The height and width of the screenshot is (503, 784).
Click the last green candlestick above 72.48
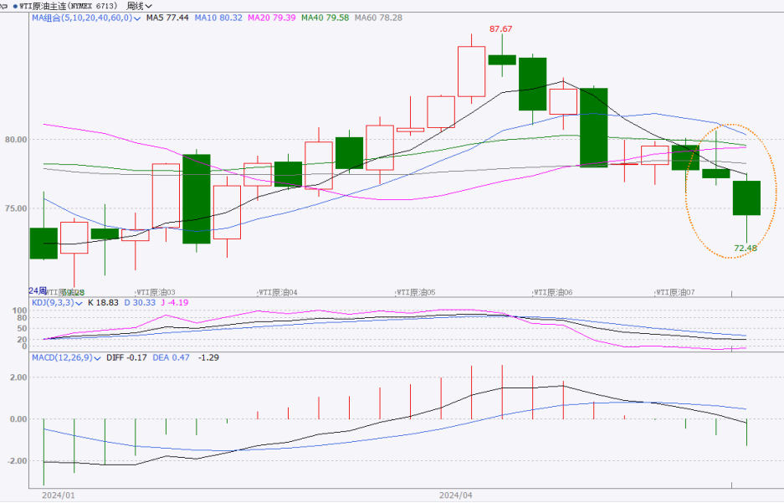click(x=746, y=198)
